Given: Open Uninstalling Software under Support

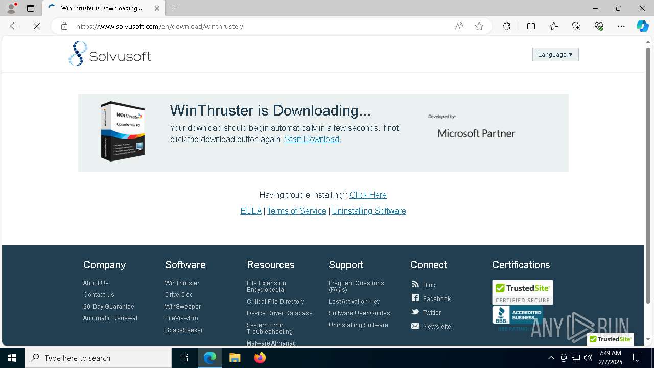Looking at the screenshot, I should [358, 325].
